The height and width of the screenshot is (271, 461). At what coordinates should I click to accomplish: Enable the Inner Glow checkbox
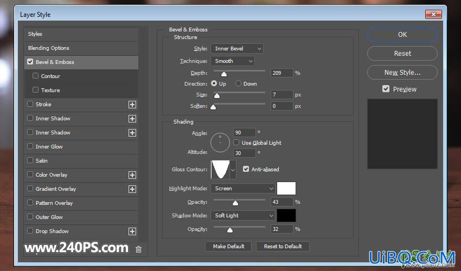(30, 146)
